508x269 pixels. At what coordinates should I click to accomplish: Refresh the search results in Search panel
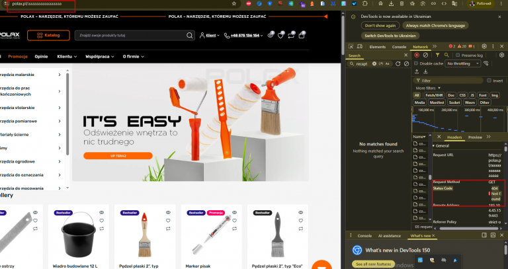(x=398, y=63)
